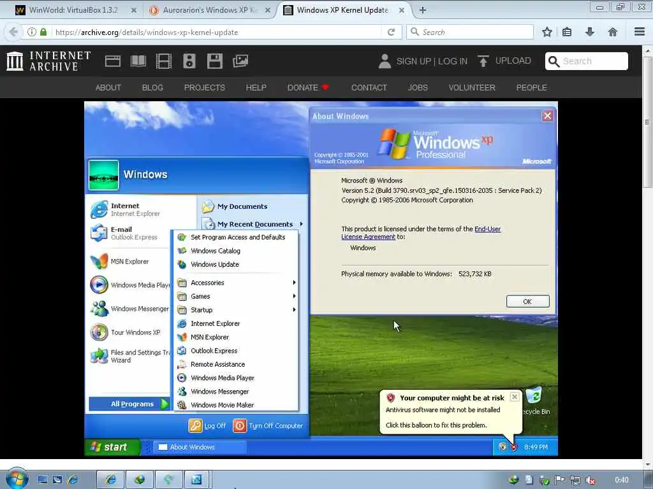Click About Windows taskbar button

click(200, 447)
